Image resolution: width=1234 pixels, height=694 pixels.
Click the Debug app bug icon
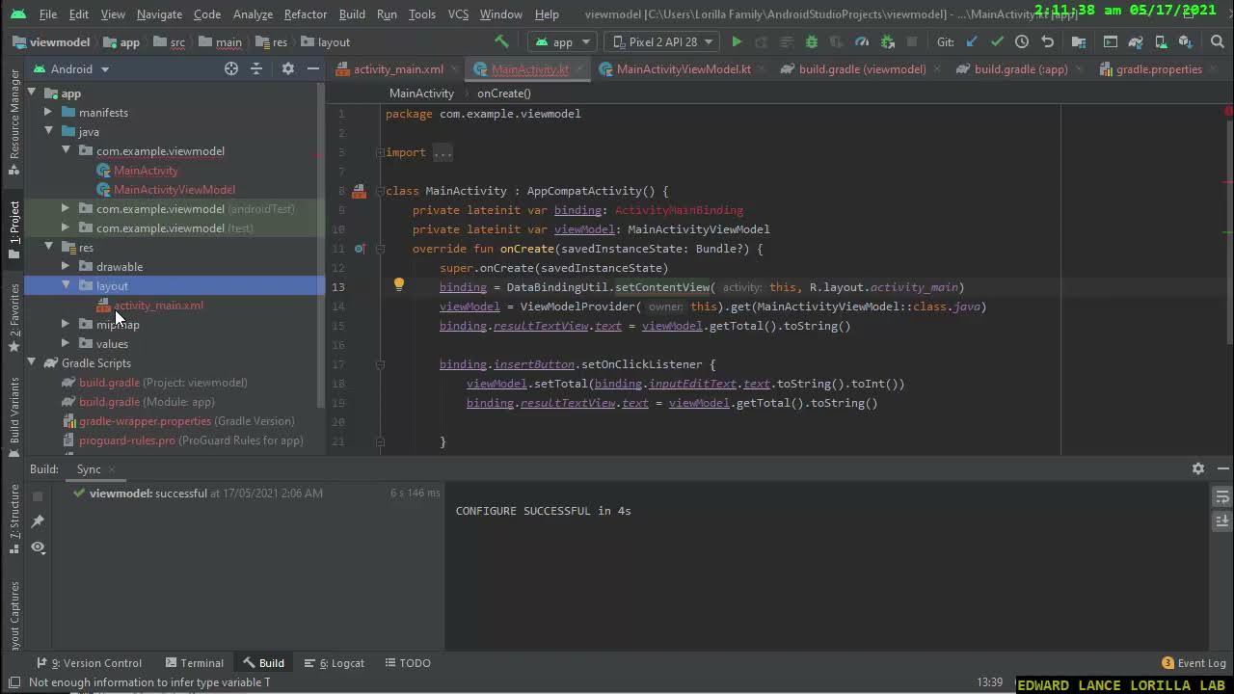coord(811,41)
